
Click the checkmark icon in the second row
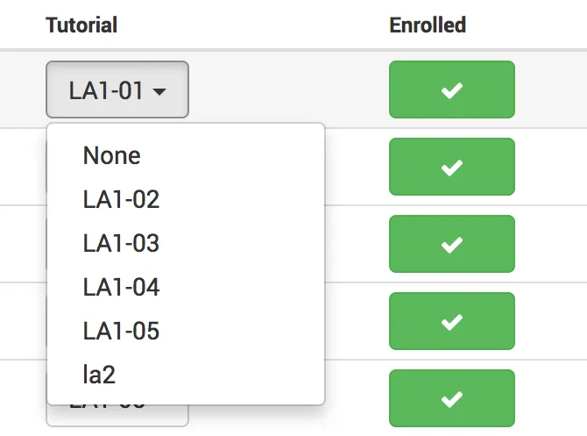(452, 168)
